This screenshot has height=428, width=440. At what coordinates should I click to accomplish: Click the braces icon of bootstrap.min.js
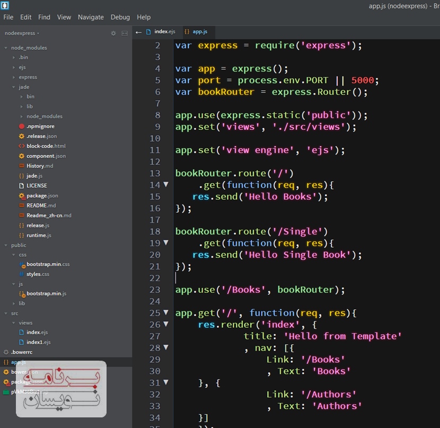(22, 294)
